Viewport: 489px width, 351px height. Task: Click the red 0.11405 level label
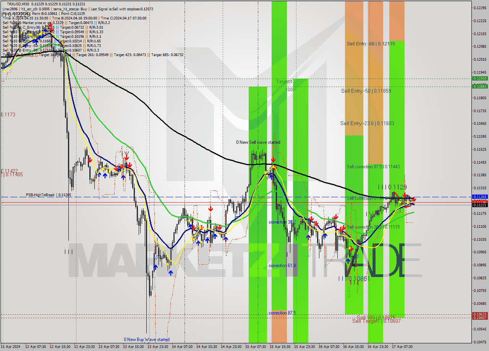(13, 174)
